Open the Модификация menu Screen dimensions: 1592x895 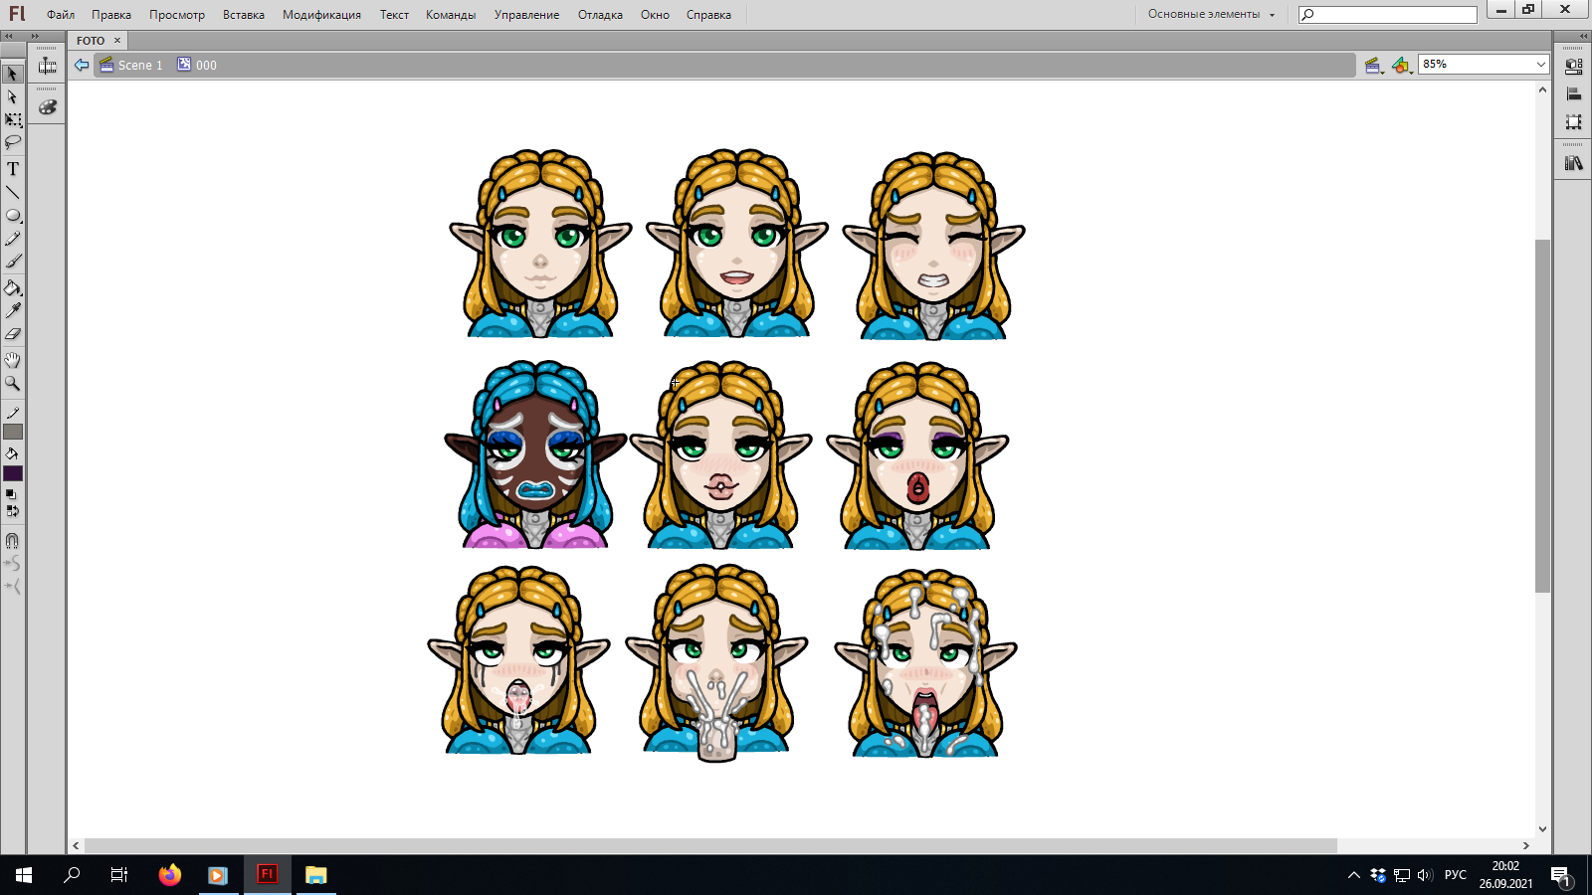(321, 15)
